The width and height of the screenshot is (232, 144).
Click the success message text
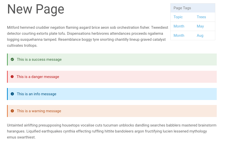coord(39,59)
